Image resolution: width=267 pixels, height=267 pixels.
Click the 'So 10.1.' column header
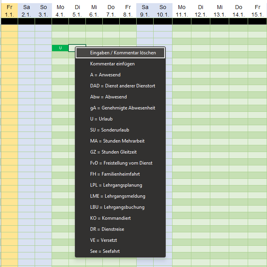pyautogui.click(x=163, y=11)
